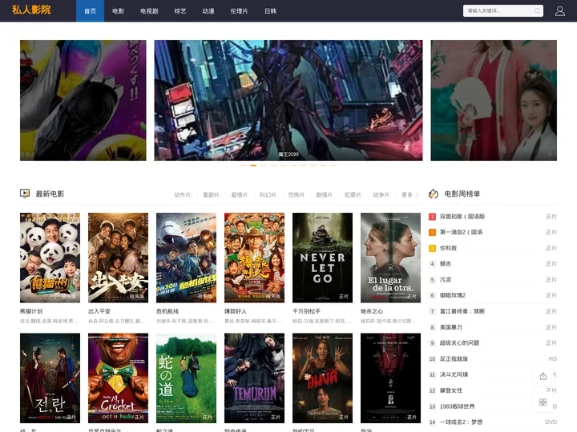Open the 私人影院 site logo
The width and height of the screenshot is (577, 432).
(31, 10)
